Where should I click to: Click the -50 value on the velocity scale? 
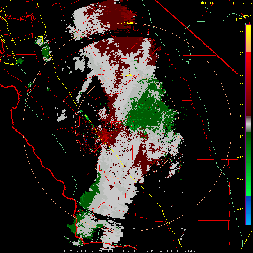(240, 179)
